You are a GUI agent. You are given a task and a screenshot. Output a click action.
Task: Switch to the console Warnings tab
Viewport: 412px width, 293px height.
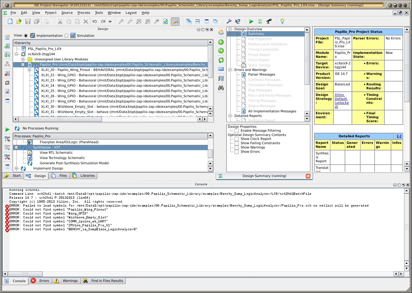[66, 281]
